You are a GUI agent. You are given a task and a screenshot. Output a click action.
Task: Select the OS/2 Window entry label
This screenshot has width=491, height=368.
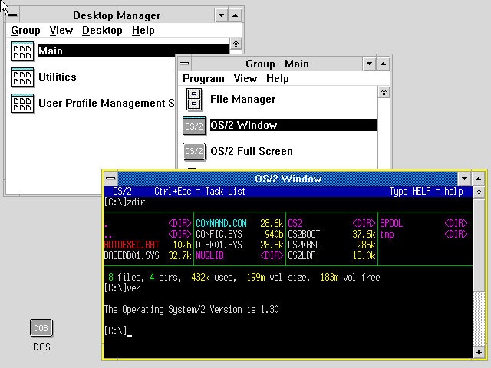pyautogui.click(x=294, y=125)
